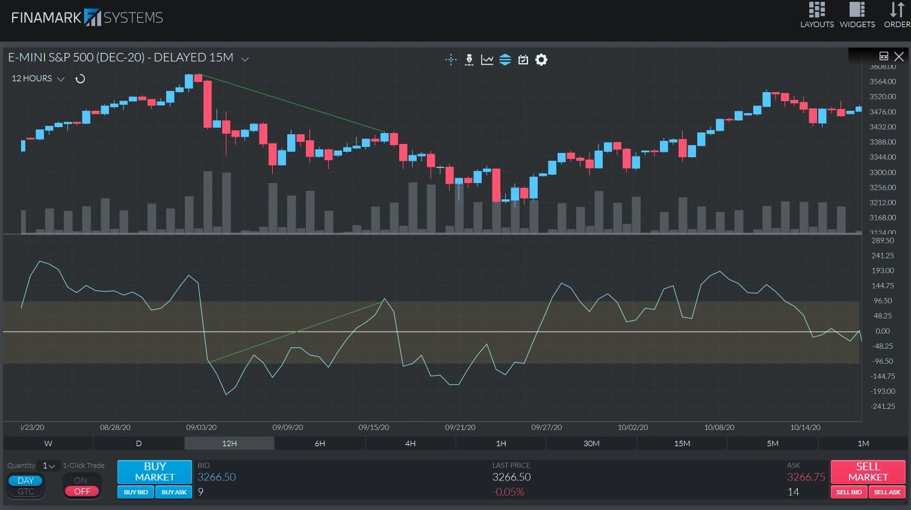Open the events calendar icon

(523, 60)
